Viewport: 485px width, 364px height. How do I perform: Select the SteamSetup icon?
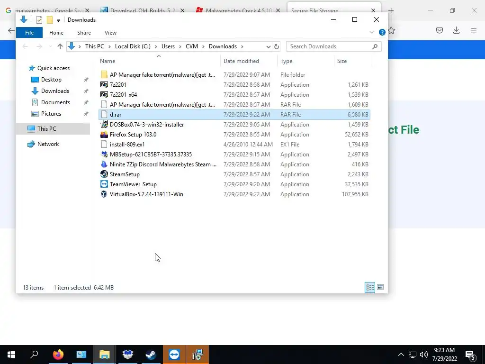tap(104, 174)
